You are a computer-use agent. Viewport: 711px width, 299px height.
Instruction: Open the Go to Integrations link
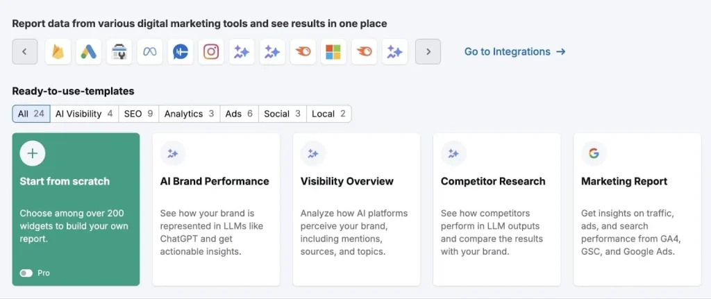coord(515,51)
